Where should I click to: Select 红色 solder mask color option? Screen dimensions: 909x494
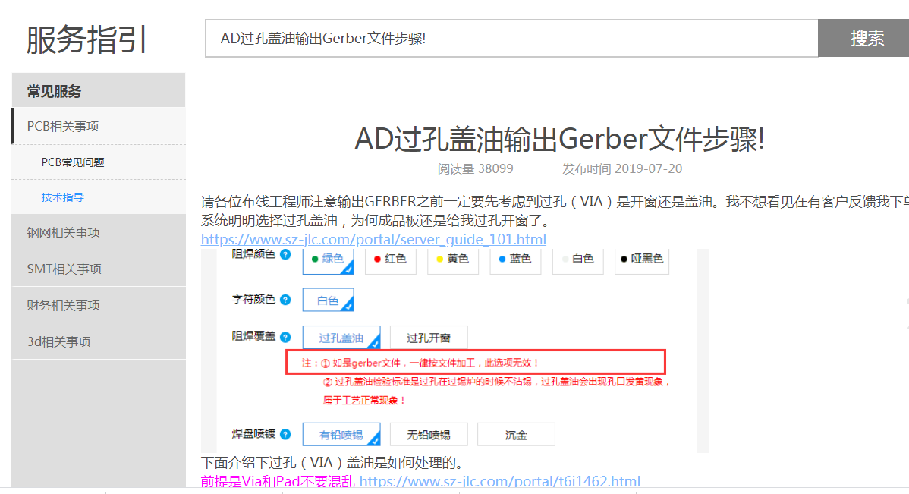click(x=390, y=259)
